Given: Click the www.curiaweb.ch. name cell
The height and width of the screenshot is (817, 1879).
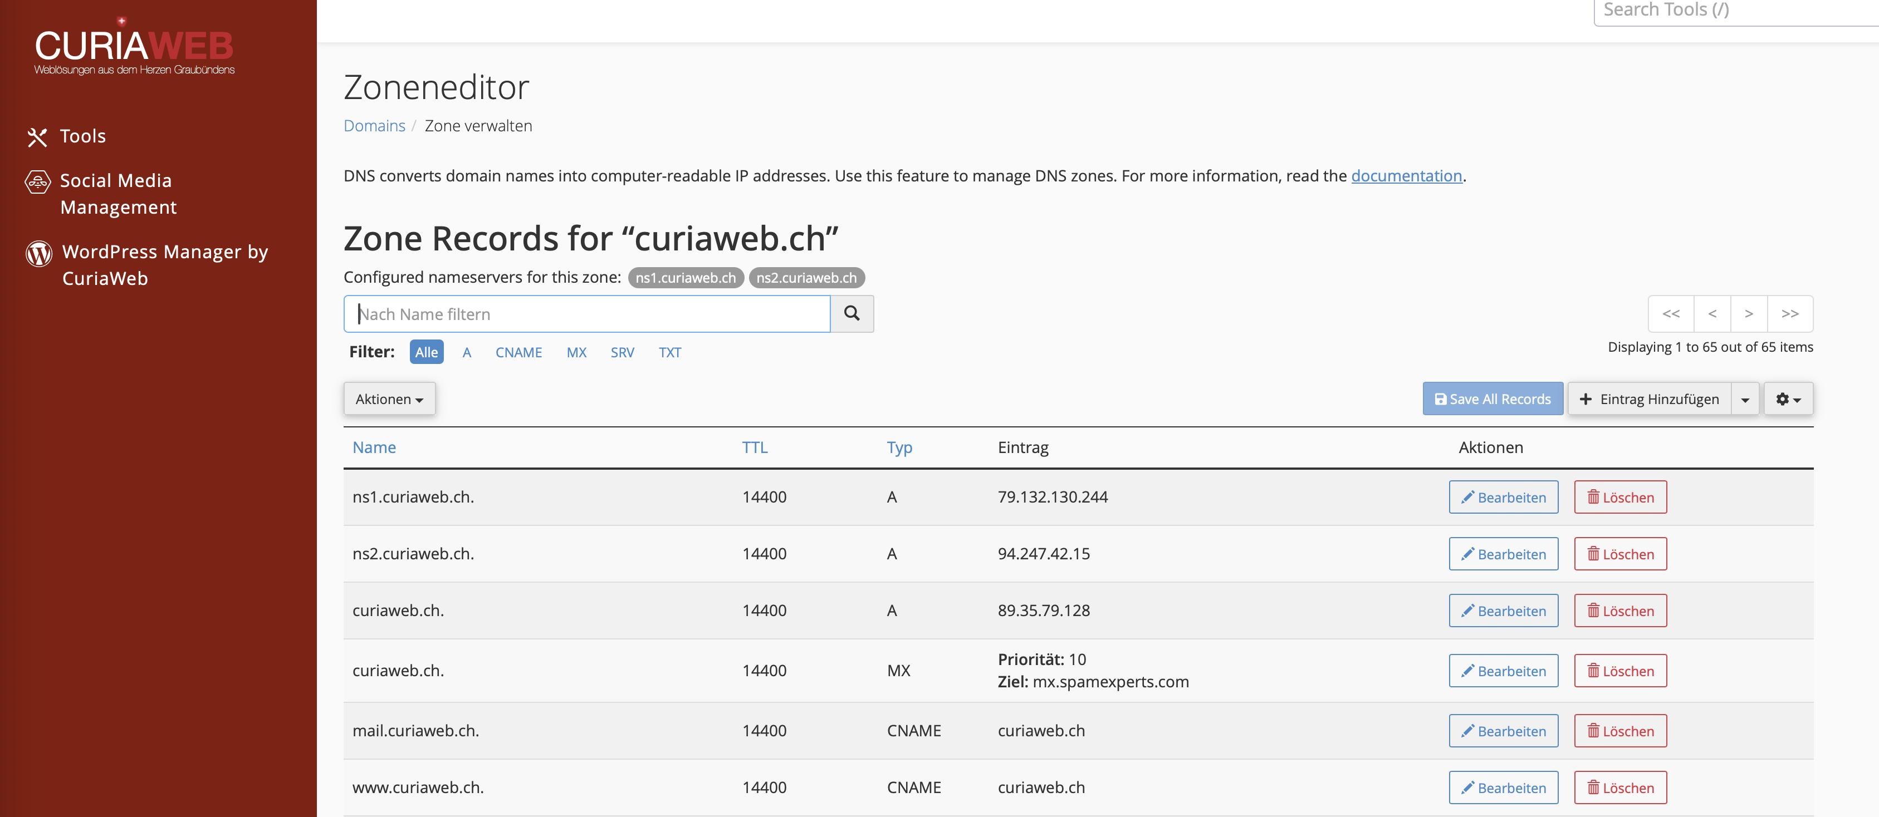Looking at the screenshot, I should (x=418, y=788).
